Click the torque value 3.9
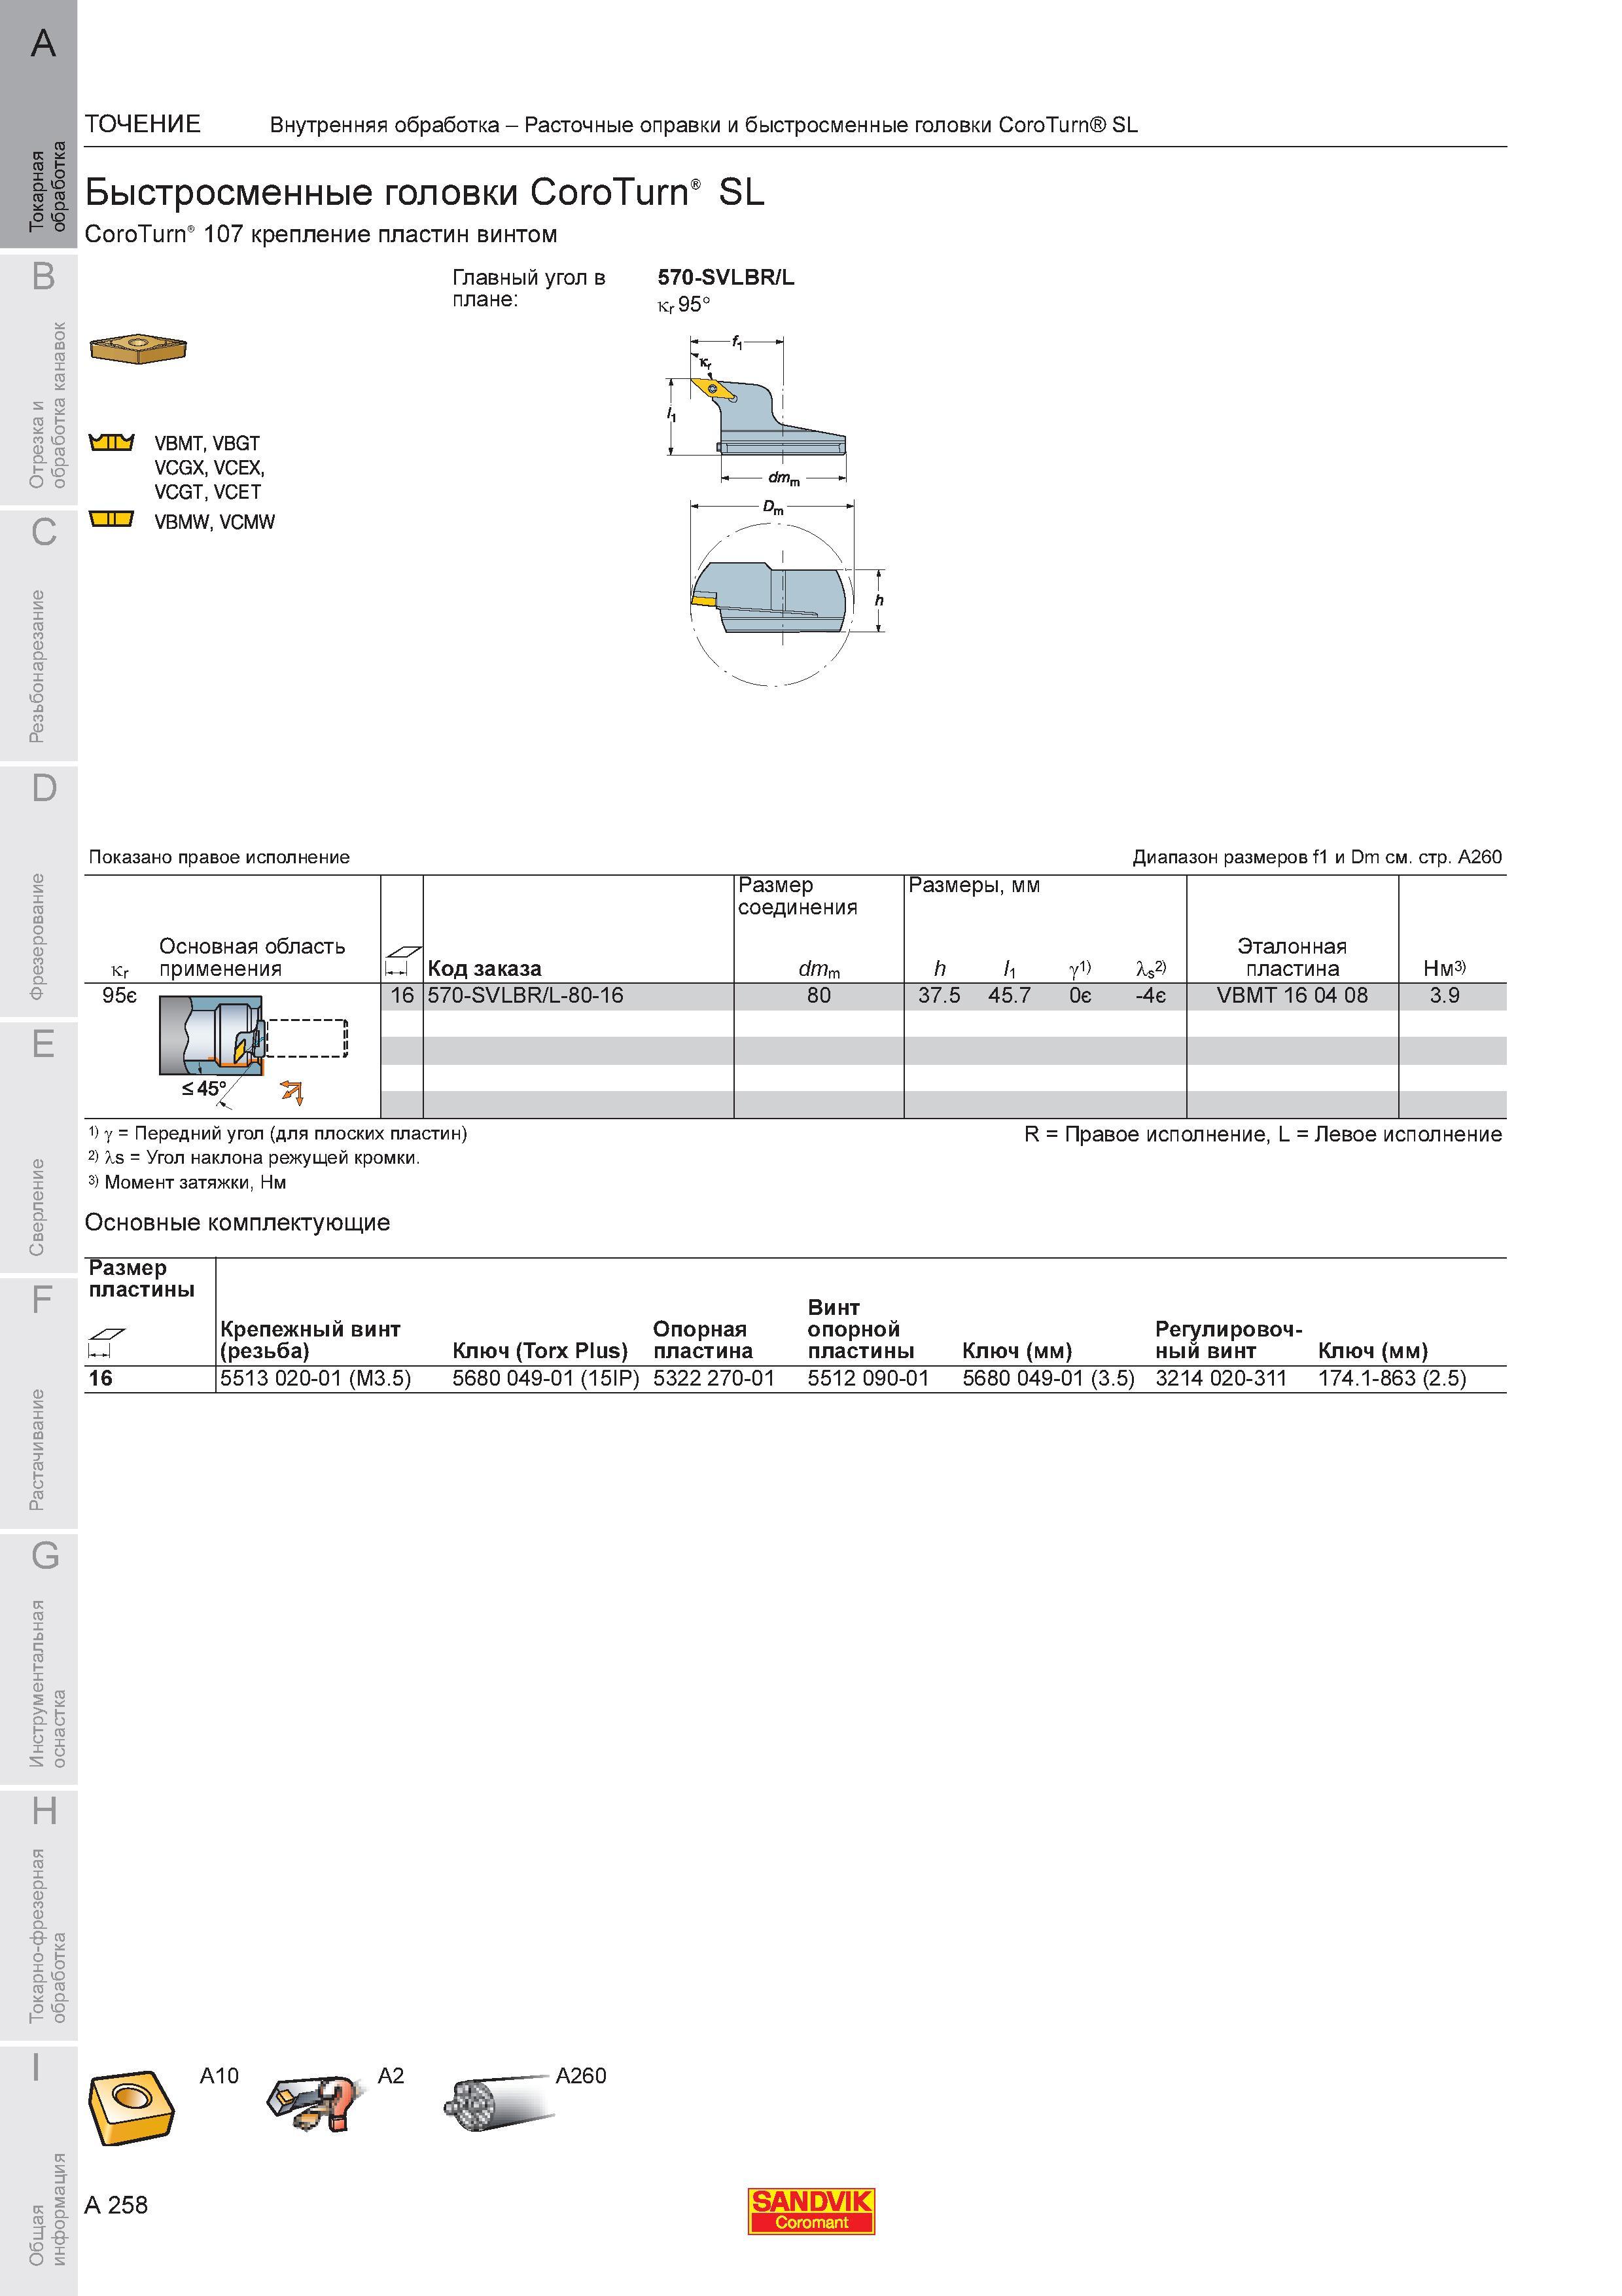Screen dimensions: 1622x2296 1444,996
